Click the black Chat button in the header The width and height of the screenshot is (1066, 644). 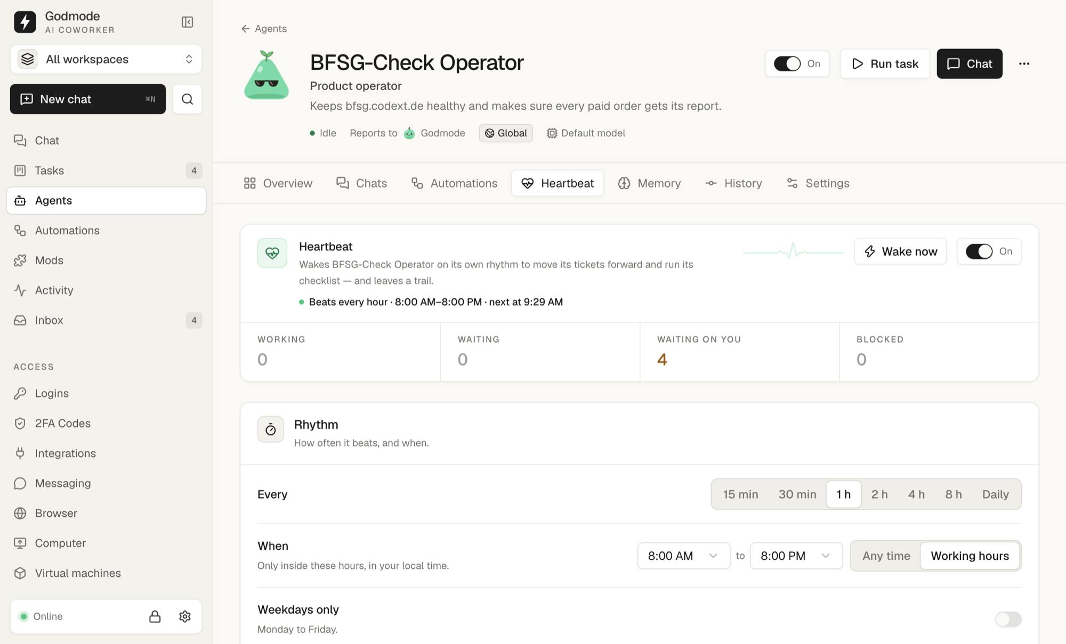tap(970, 64)
